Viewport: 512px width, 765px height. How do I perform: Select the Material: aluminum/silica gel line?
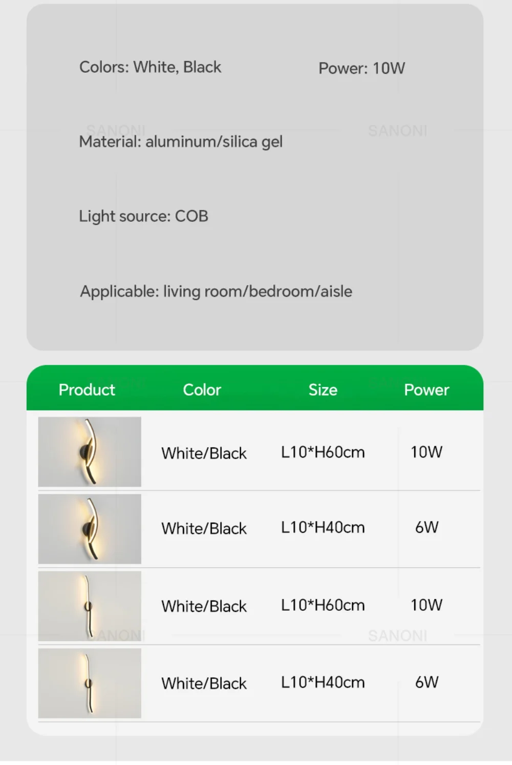pos(181,142)
